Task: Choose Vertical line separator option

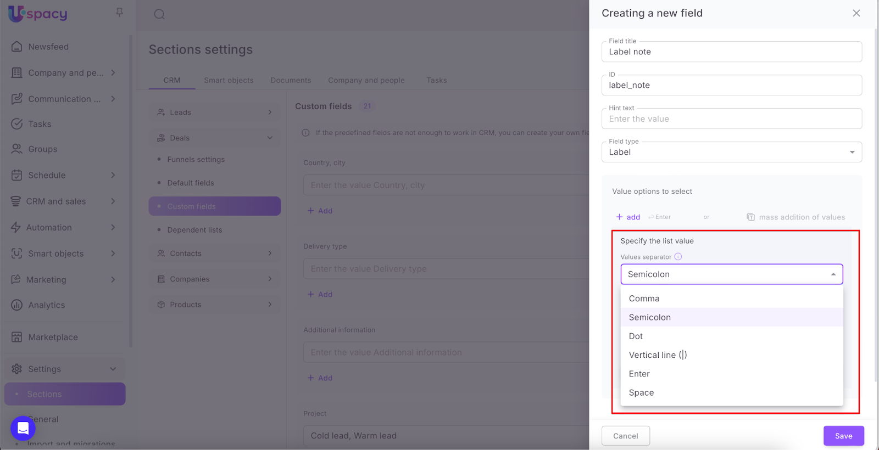Action: (x=658, y=355)
